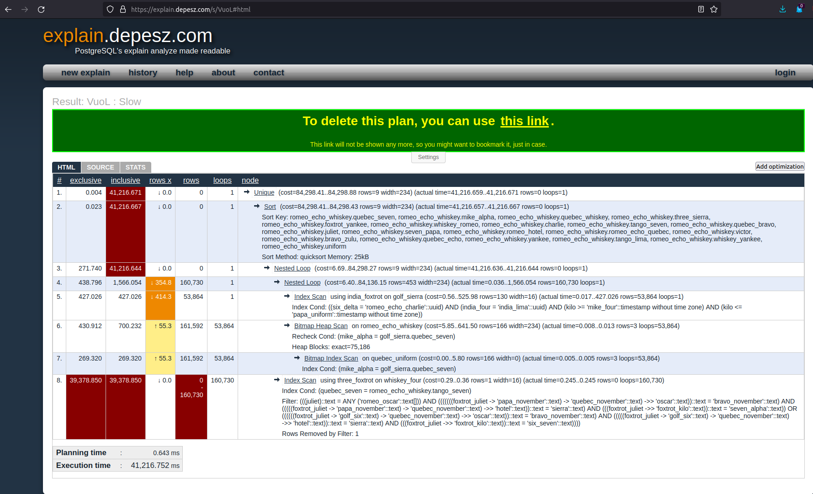Open the extension icon with badge
Image resolution: width=813 pixels, height=494 pixels.
(x=799, y=9)
